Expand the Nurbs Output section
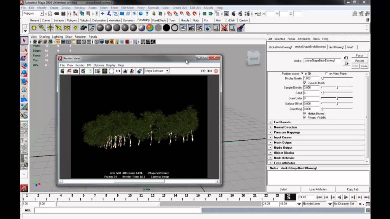Screen dimensions: 390x219 click(x=270, y=148)
